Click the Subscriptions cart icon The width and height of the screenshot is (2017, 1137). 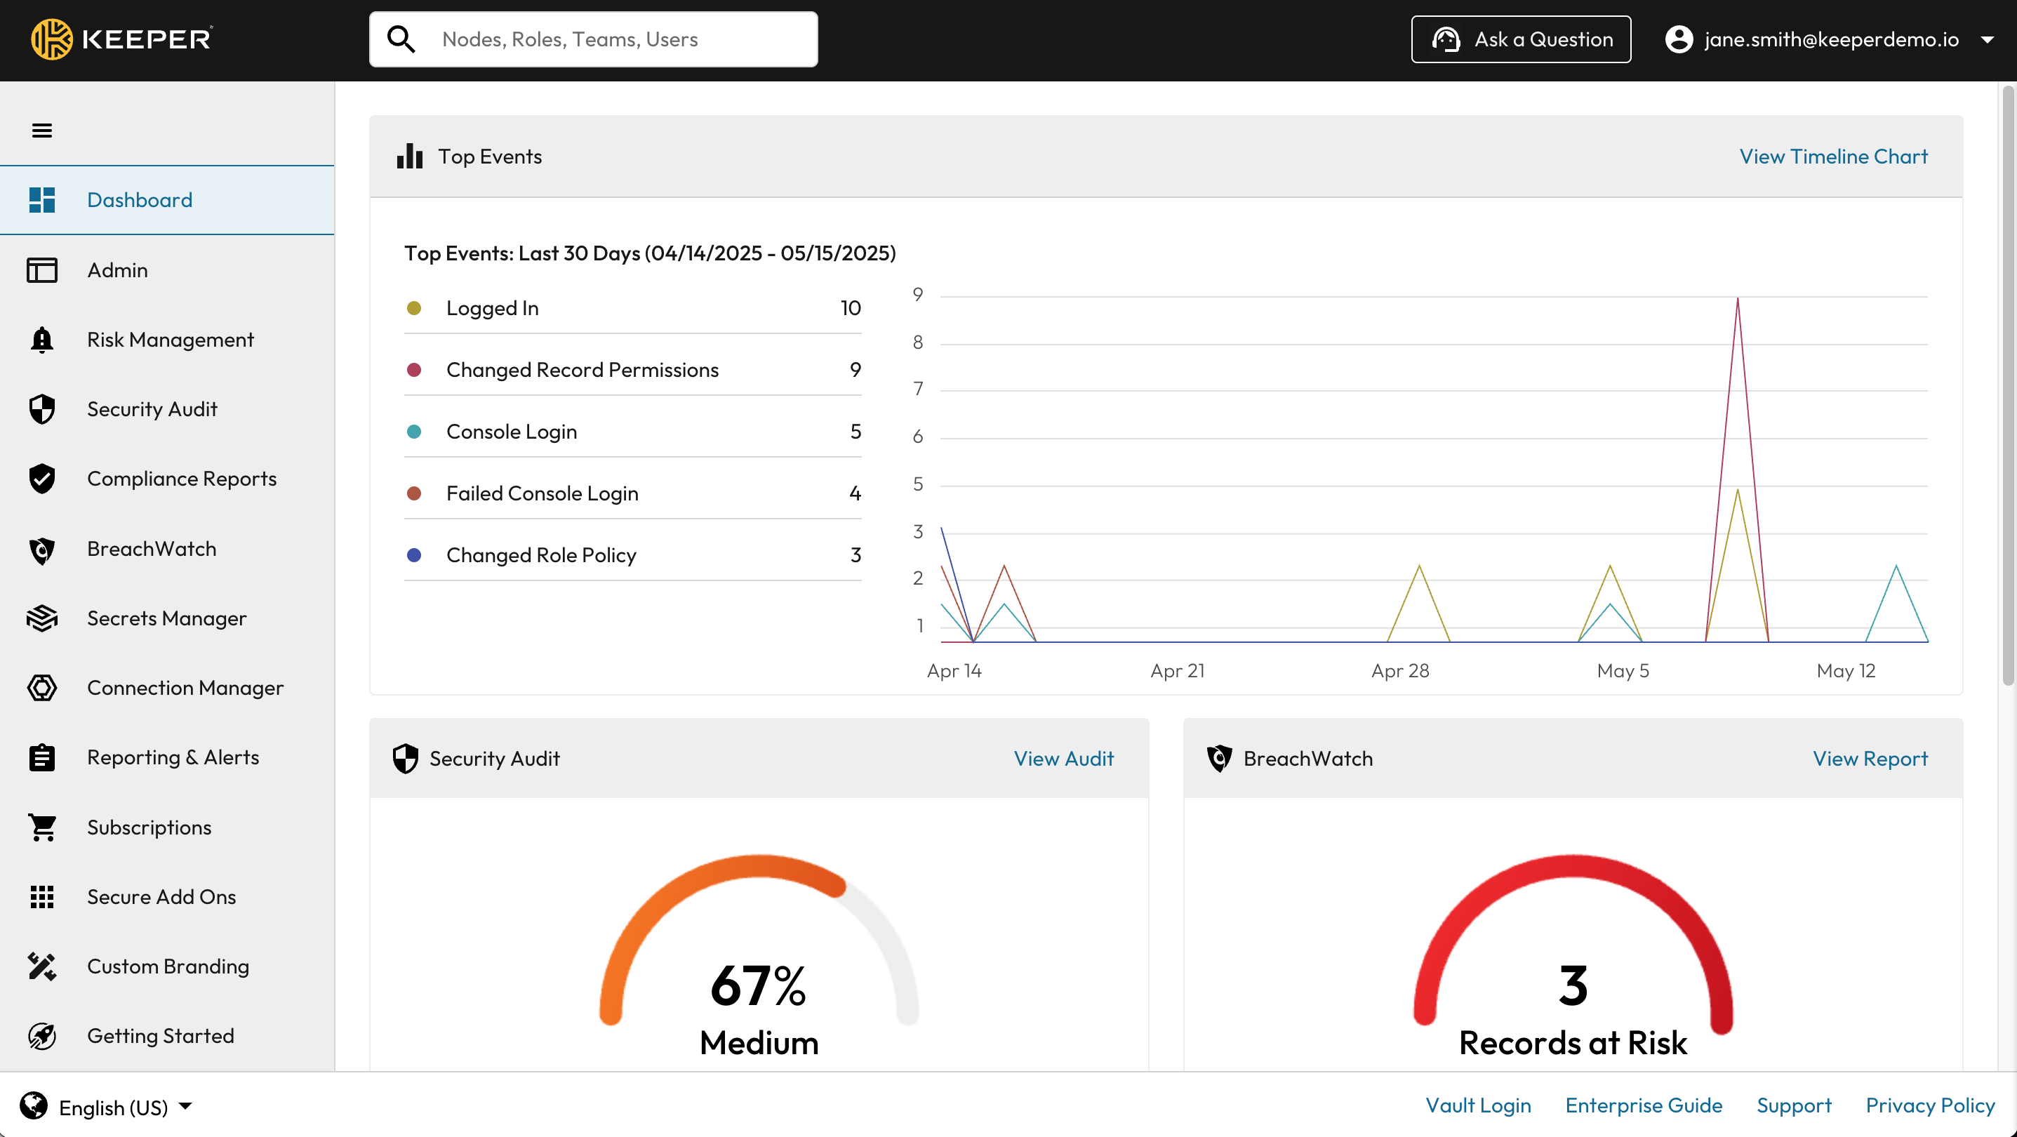tap(42, 827)
